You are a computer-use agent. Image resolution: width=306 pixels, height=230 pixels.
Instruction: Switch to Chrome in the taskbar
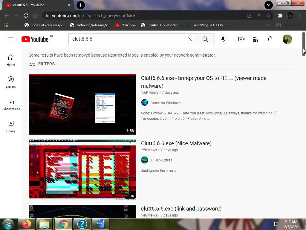(63, 224)
